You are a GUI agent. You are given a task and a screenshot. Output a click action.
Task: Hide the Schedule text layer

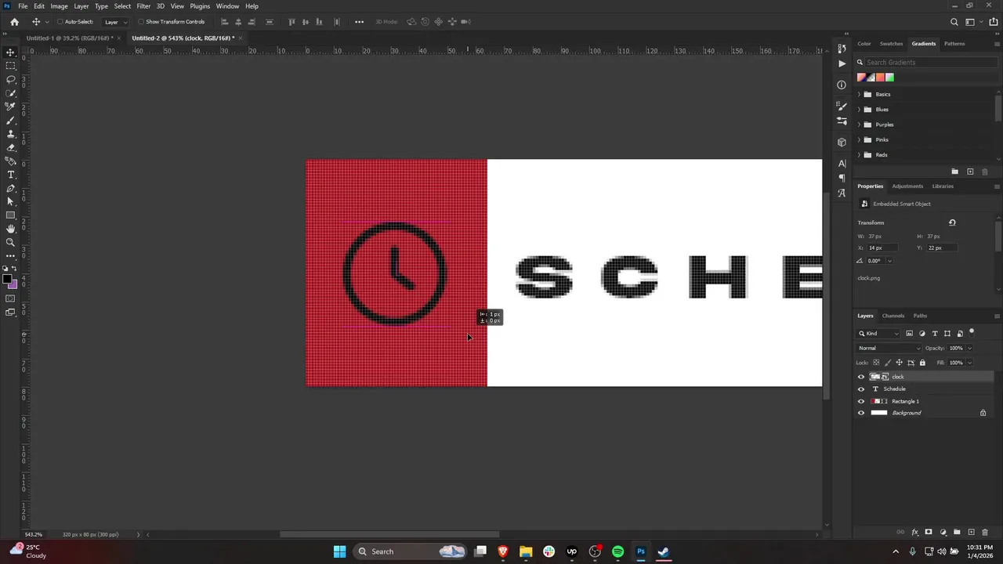(861, 389)
